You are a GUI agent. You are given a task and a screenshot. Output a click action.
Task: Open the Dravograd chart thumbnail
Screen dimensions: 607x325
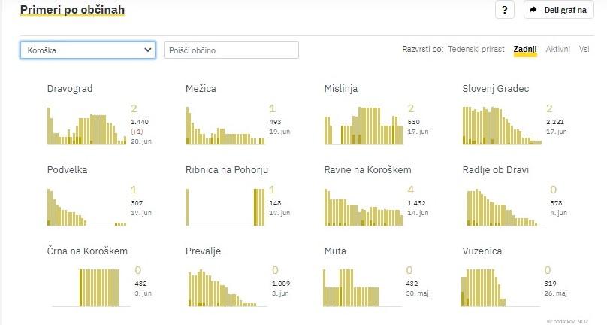[x=86, y=125]
